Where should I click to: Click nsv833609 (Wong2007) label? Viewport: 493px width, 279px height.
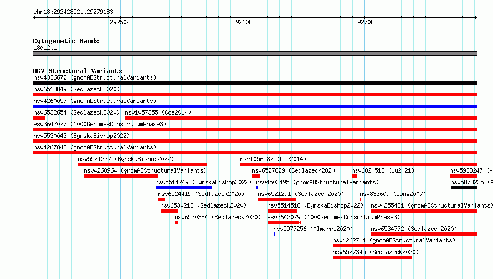pyautogui.click(x=393, y=194)
